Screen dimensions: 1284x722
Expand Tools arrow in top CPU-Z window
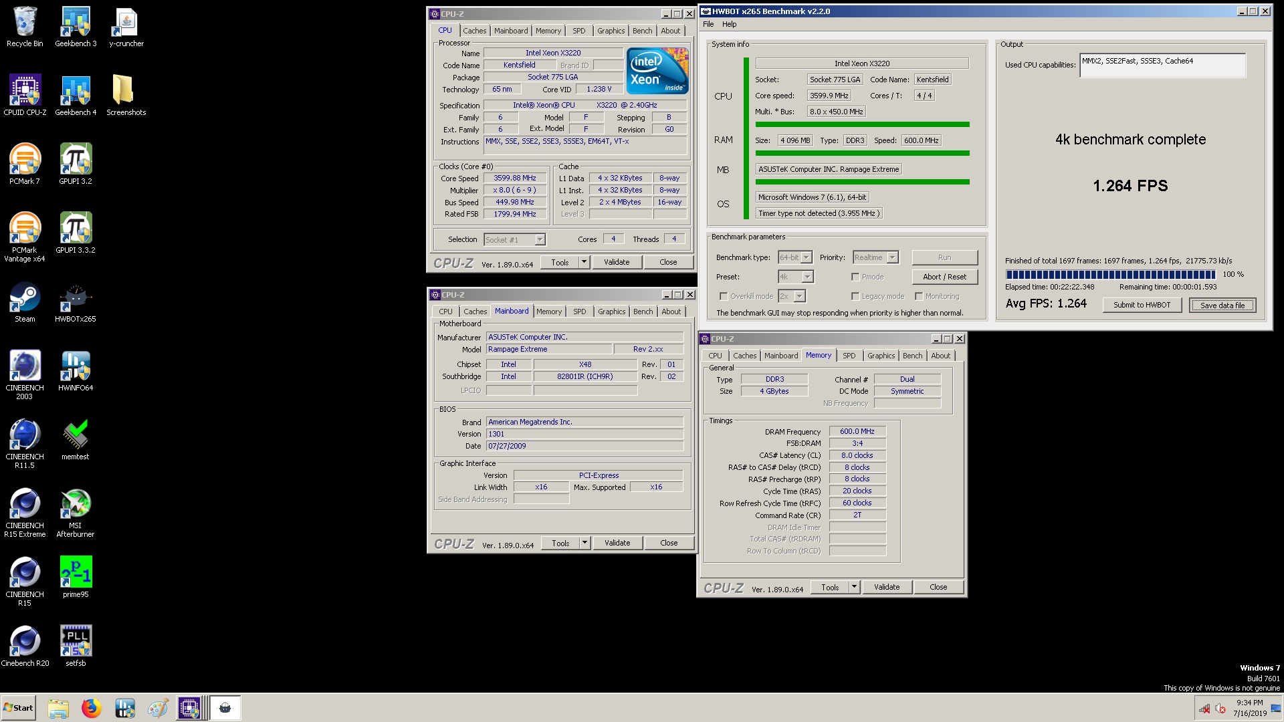584,262
